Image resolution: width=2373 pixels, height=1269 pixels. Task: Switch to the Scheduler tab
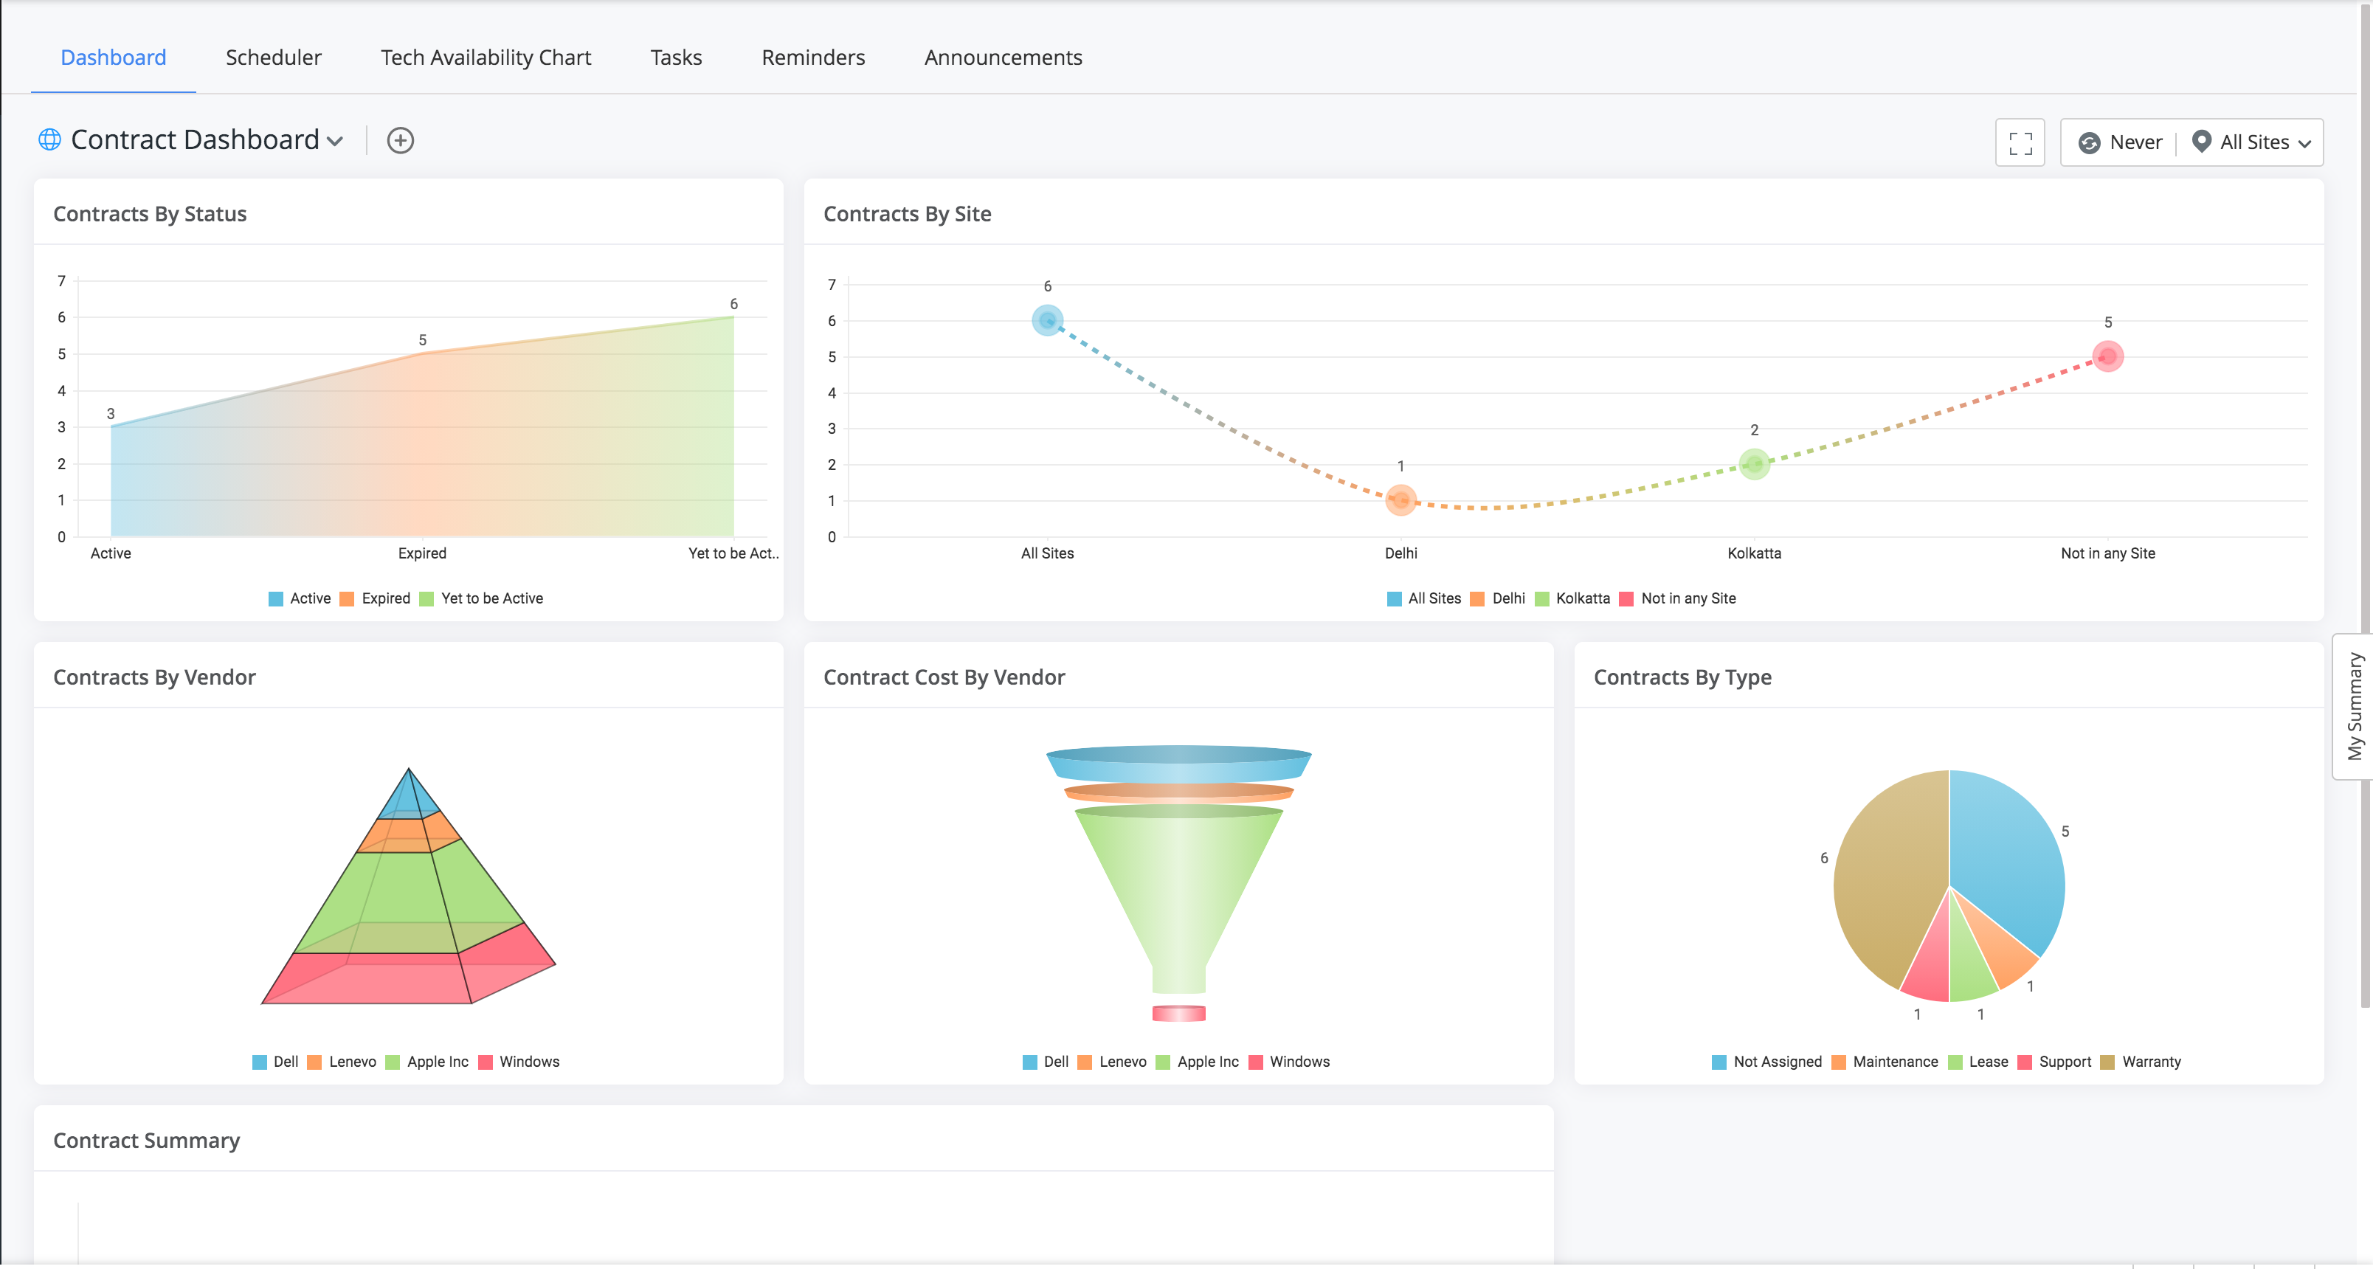click(274, 58)
